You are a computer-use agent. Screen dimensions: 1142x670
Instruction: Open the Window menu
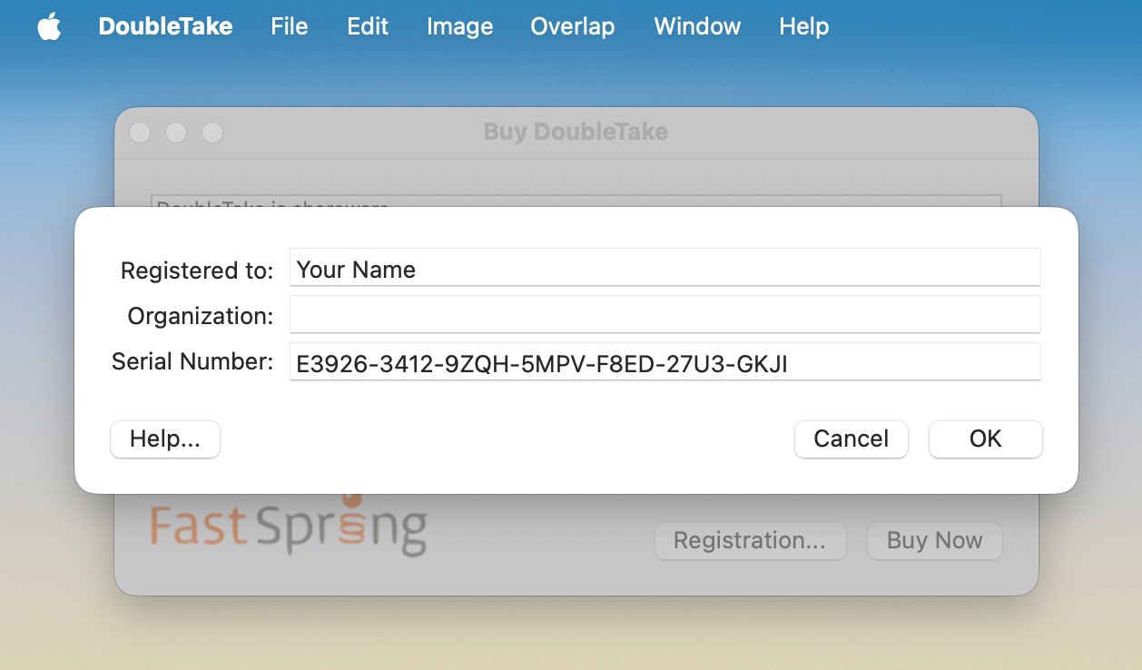coord(697,27)
